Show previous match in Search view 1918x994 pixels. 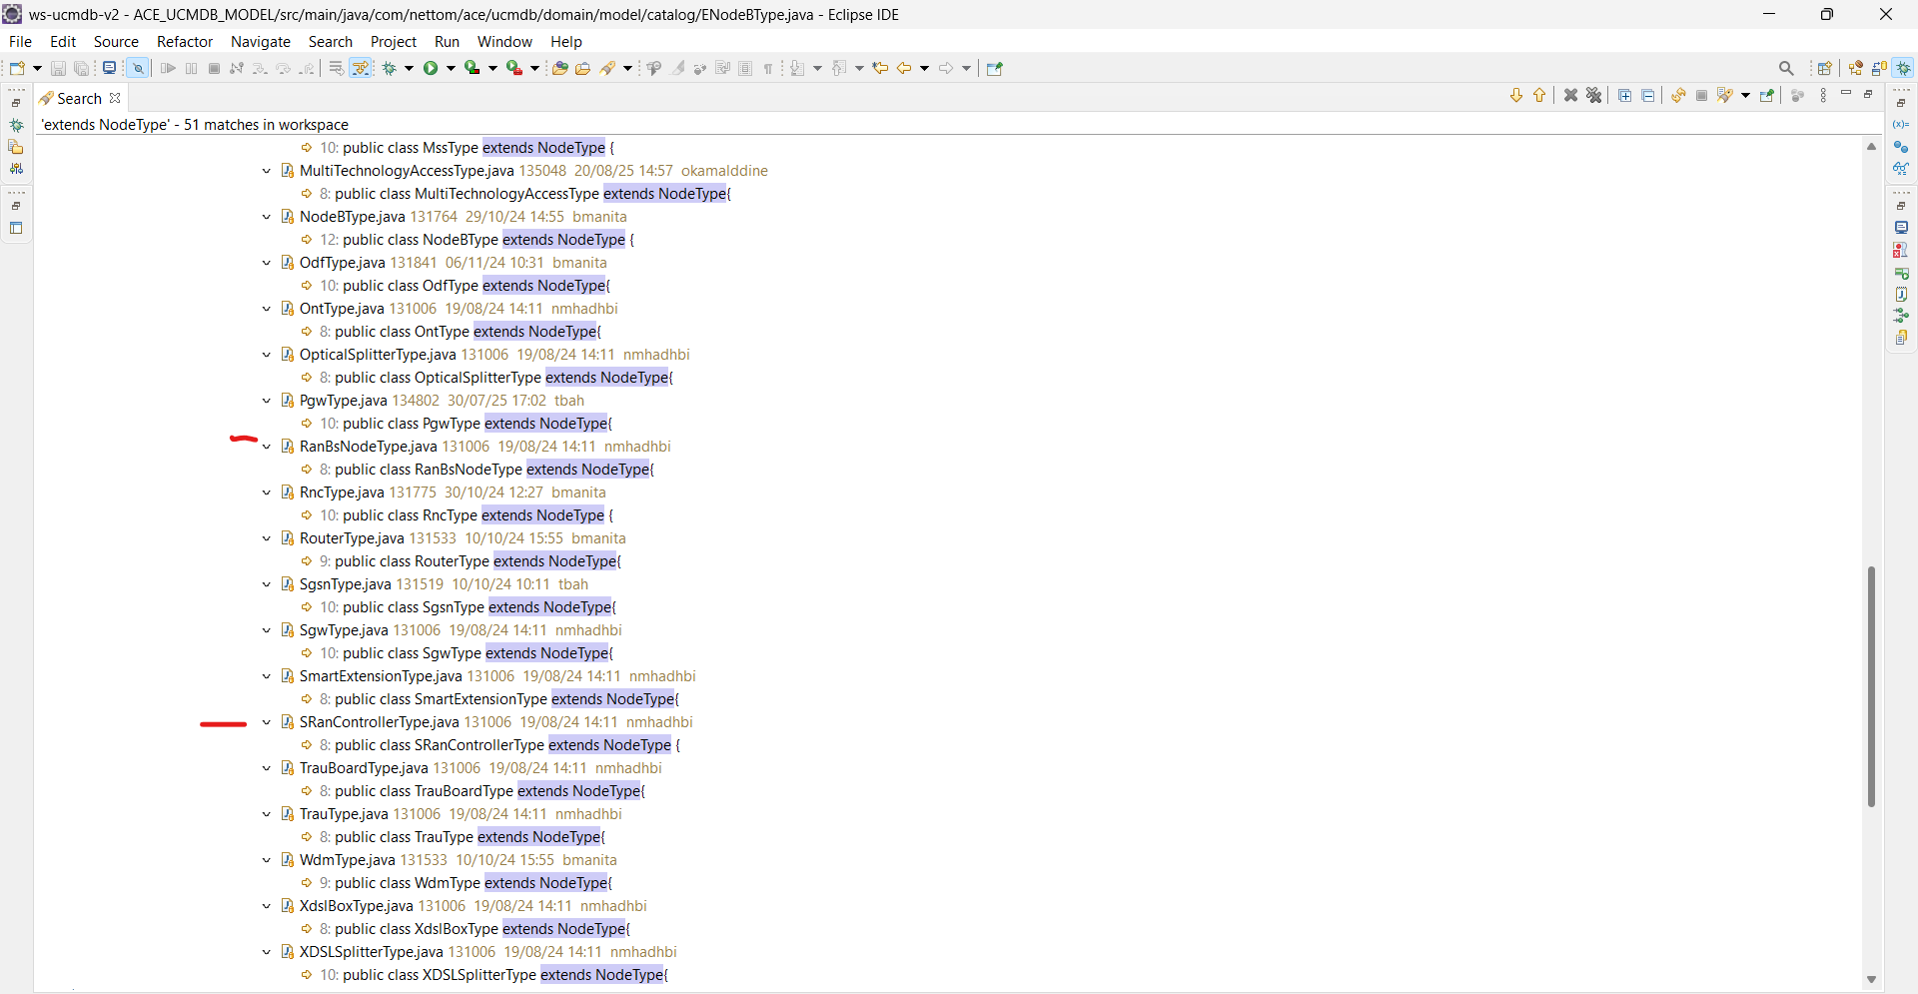(x=1539, y=96)
